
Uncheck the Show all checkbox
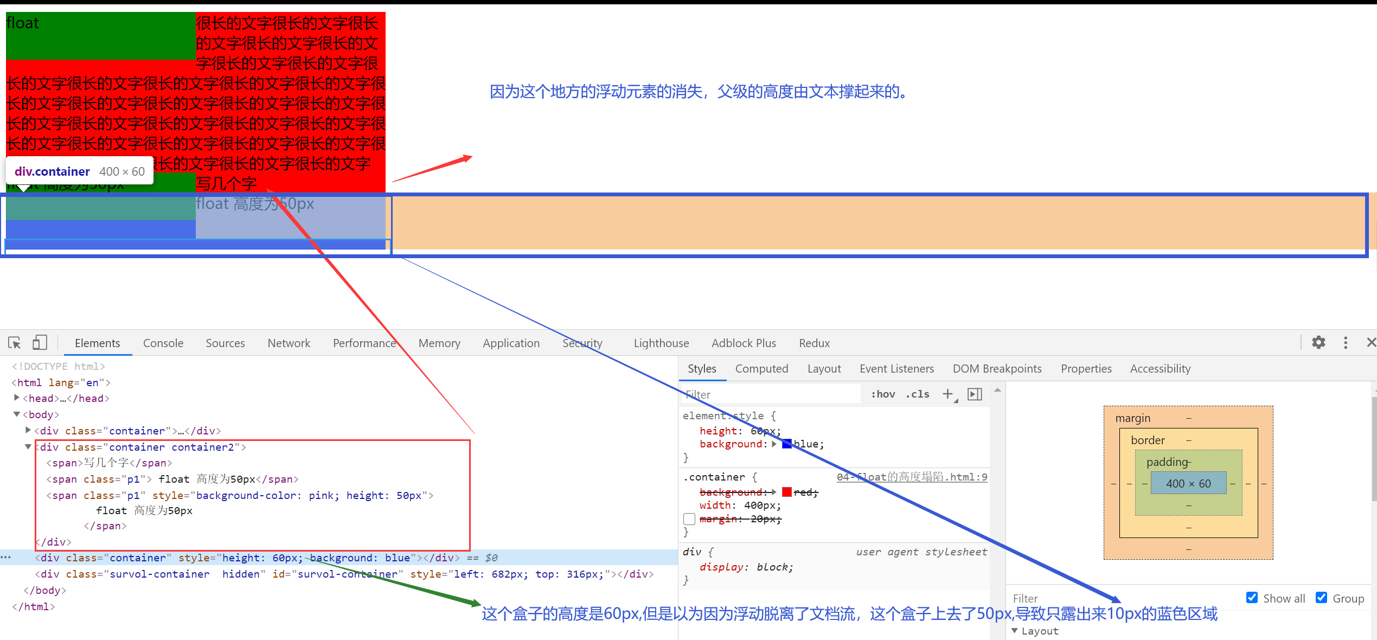point(1252,598)
